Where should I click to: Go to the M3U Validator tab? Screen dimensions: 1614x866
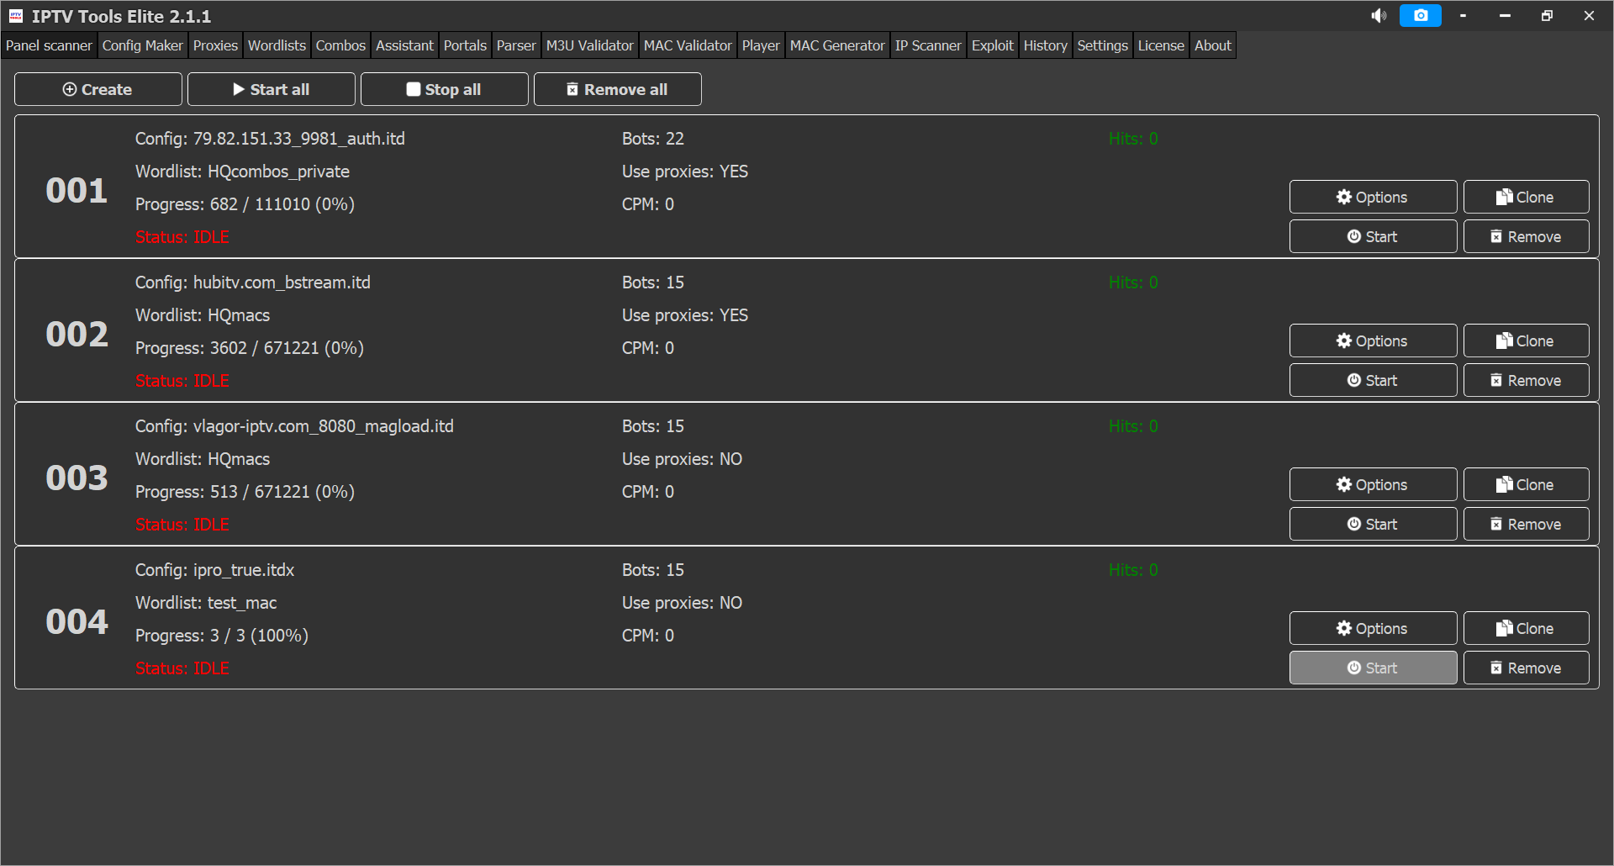click(x=589, y=45)
